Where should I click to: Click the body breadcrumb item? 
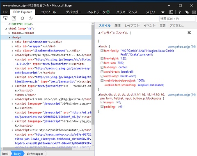tap(17, 154)
